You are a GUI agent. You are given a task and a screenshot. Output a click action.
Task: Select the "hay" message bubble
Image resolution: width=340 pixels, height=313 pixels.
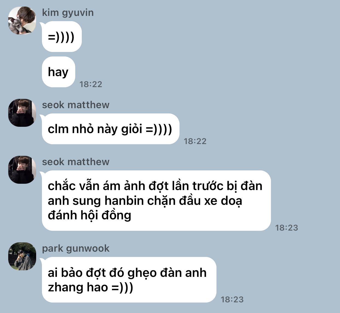pyautogui.click(x=58, y=72)
